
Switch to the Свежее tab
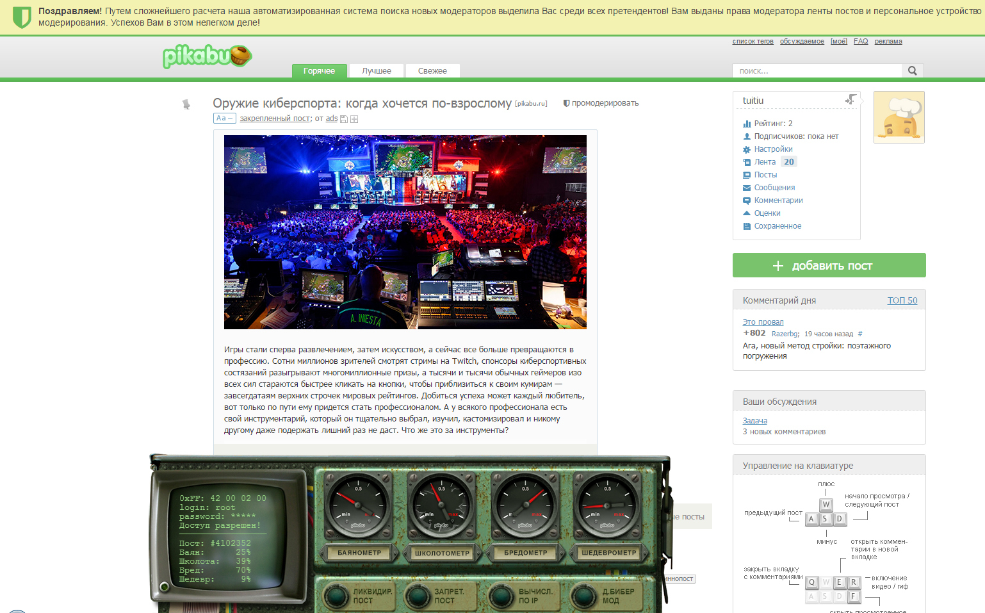tap(432, 71)
